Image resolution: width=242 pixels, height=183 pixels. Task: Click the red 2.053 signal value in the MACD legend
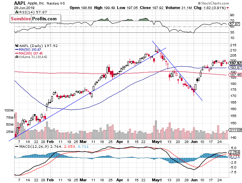(x=69, y=147)
